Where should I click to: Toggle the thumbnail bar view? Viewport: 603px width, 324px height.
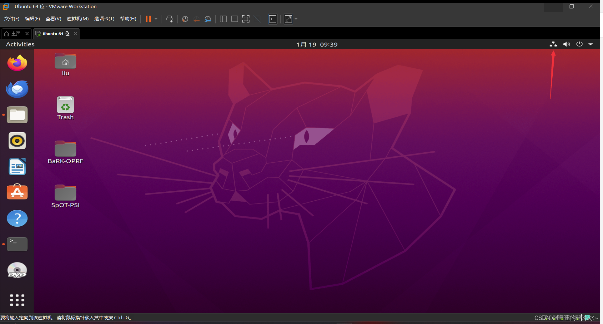coord(234,19)
